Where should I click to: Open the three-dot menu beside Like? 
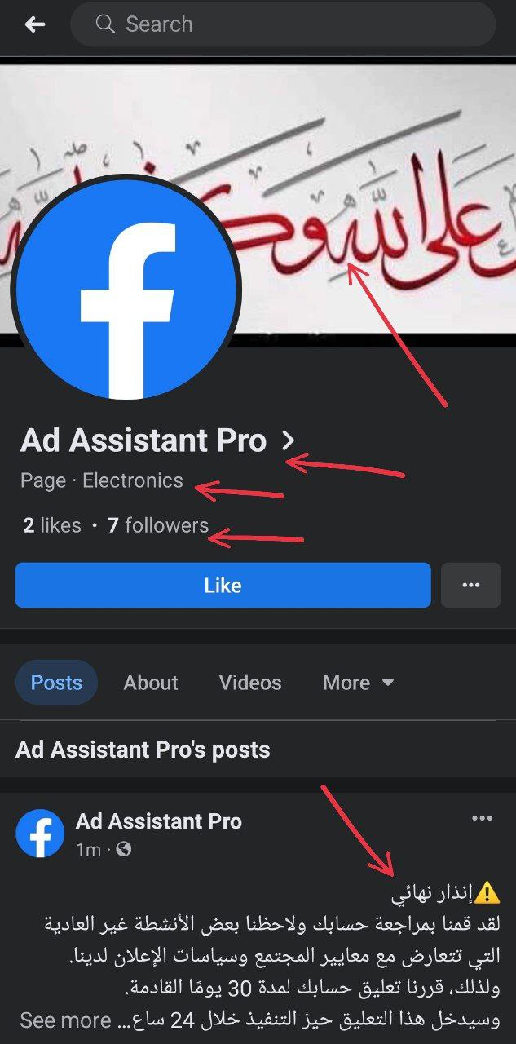[x=470, y=585]
